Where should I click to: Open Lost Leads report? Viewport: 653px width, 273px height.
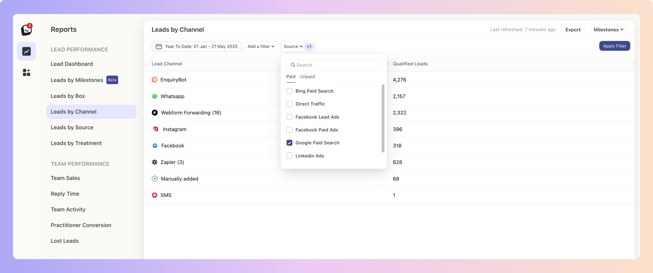[x=65, y=241]
